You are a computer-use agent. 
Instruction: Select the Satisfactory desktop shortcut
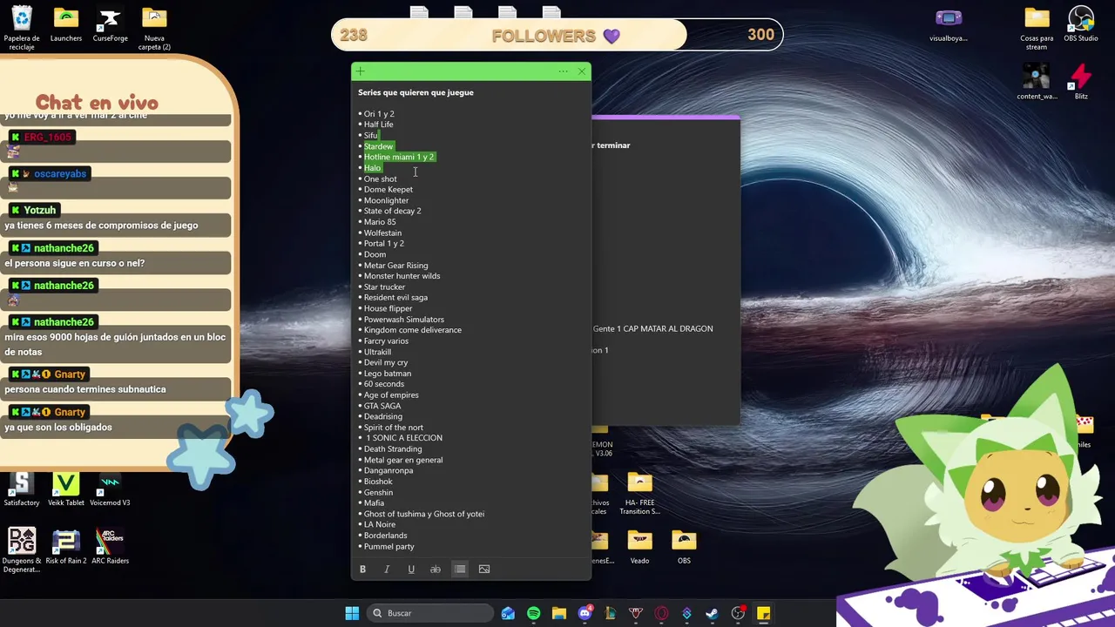(x=22, y=489)
